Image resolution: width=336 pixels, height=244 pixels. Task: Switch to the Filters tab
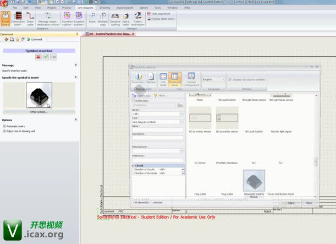coord(161,95)
